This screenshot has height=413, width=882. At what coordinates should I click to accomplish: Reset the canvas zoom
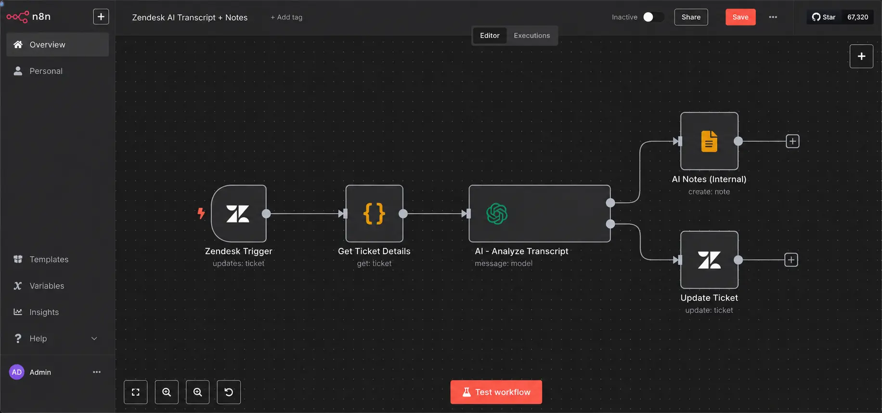coord(229,392)
